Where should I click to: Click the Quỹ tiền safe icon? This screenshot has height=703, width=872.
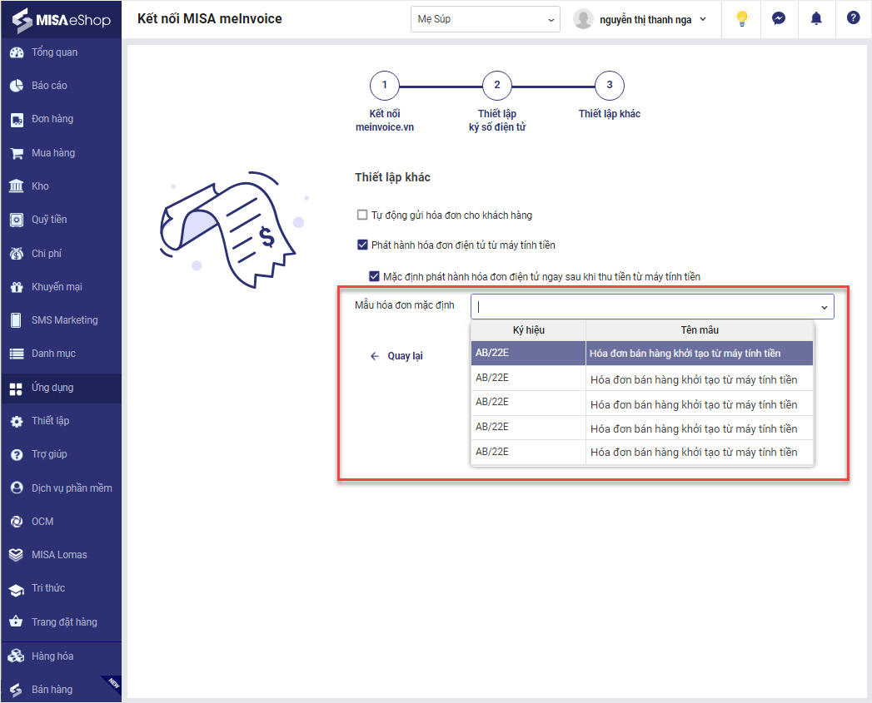(x=17, y=220)
